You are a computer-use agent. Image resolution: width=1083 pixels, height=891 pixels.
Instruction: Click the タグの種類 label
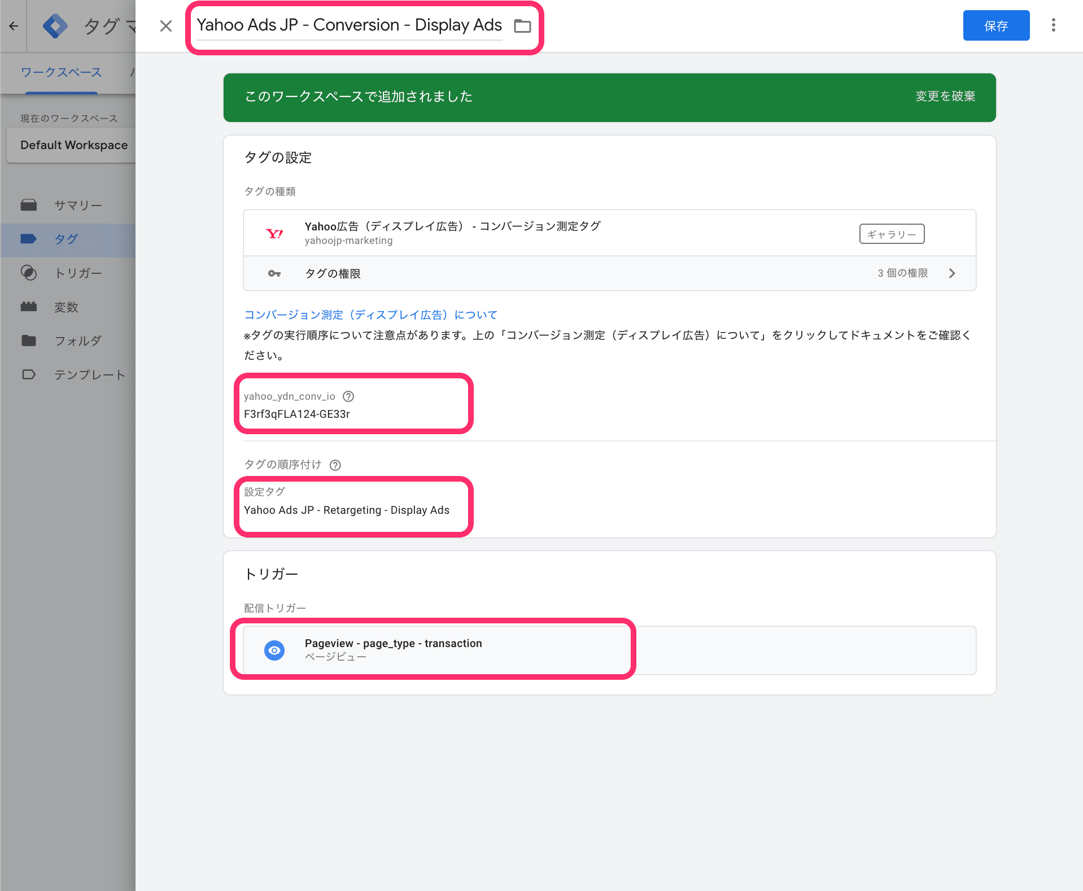click(270, 191)
